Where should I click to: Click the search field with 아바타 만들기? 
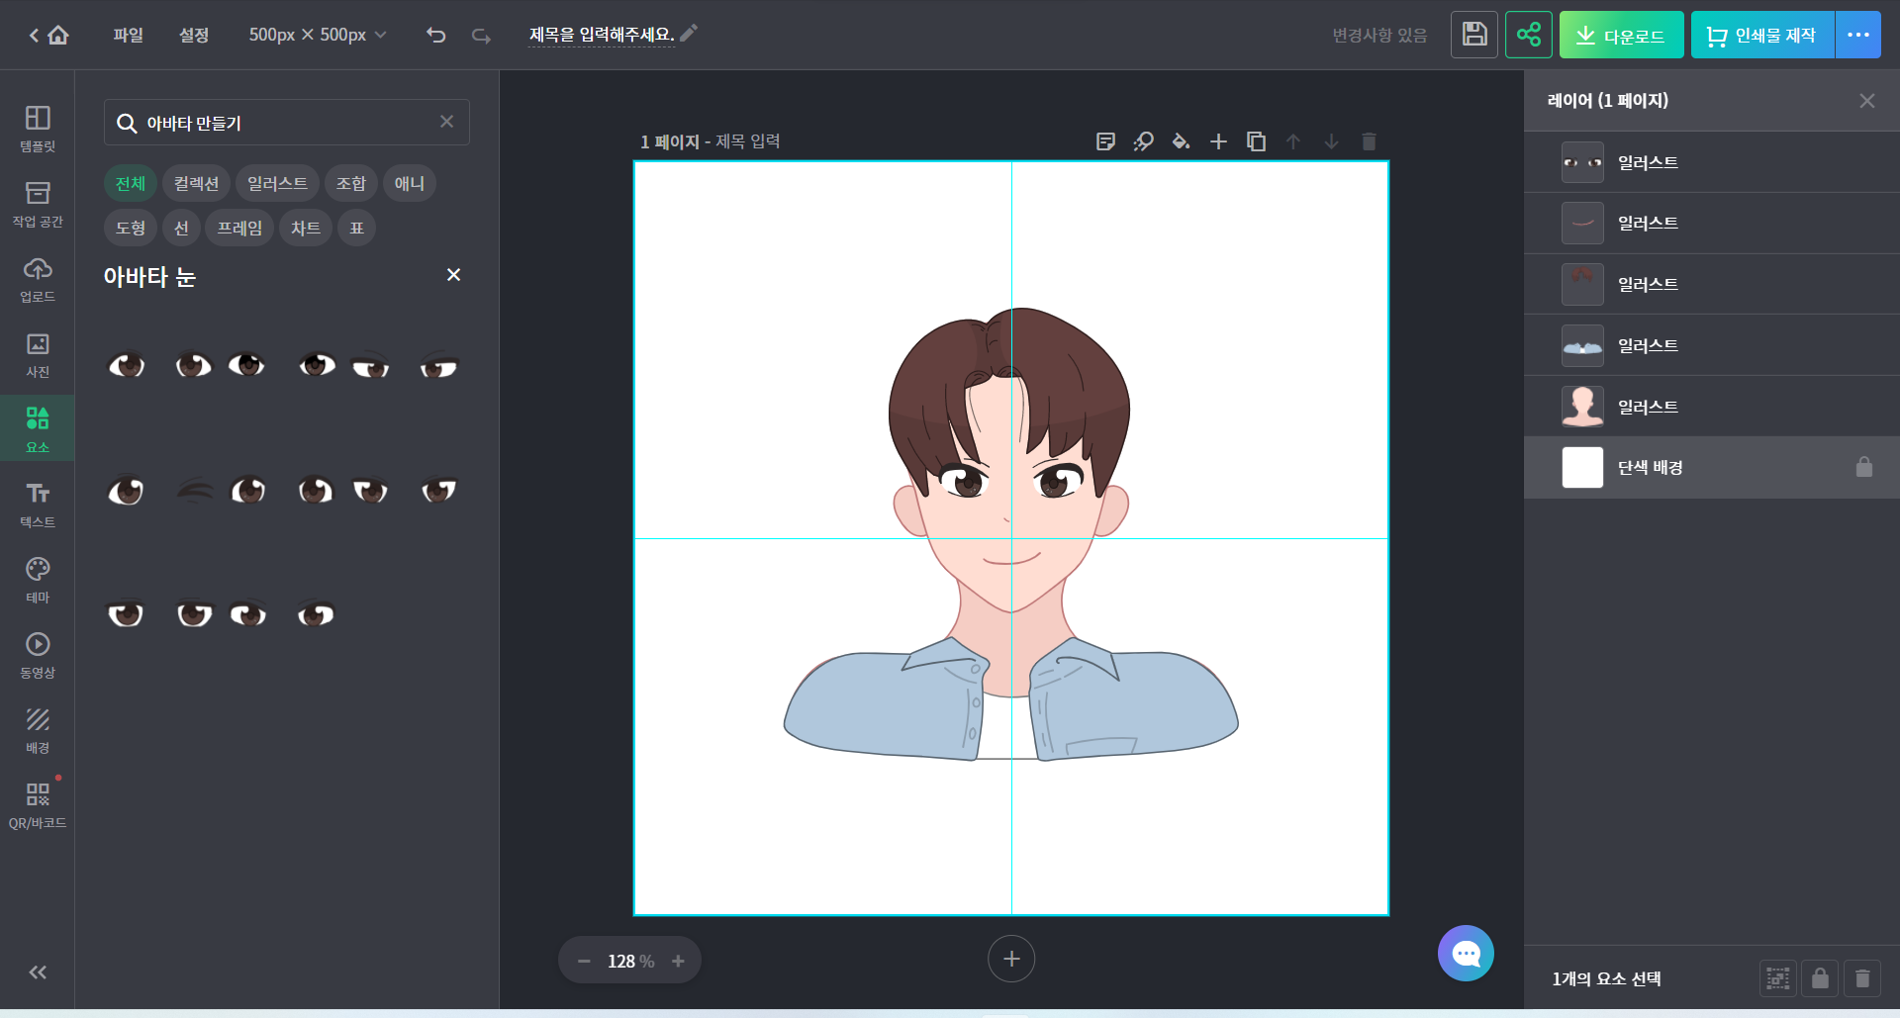coord(287,123)
